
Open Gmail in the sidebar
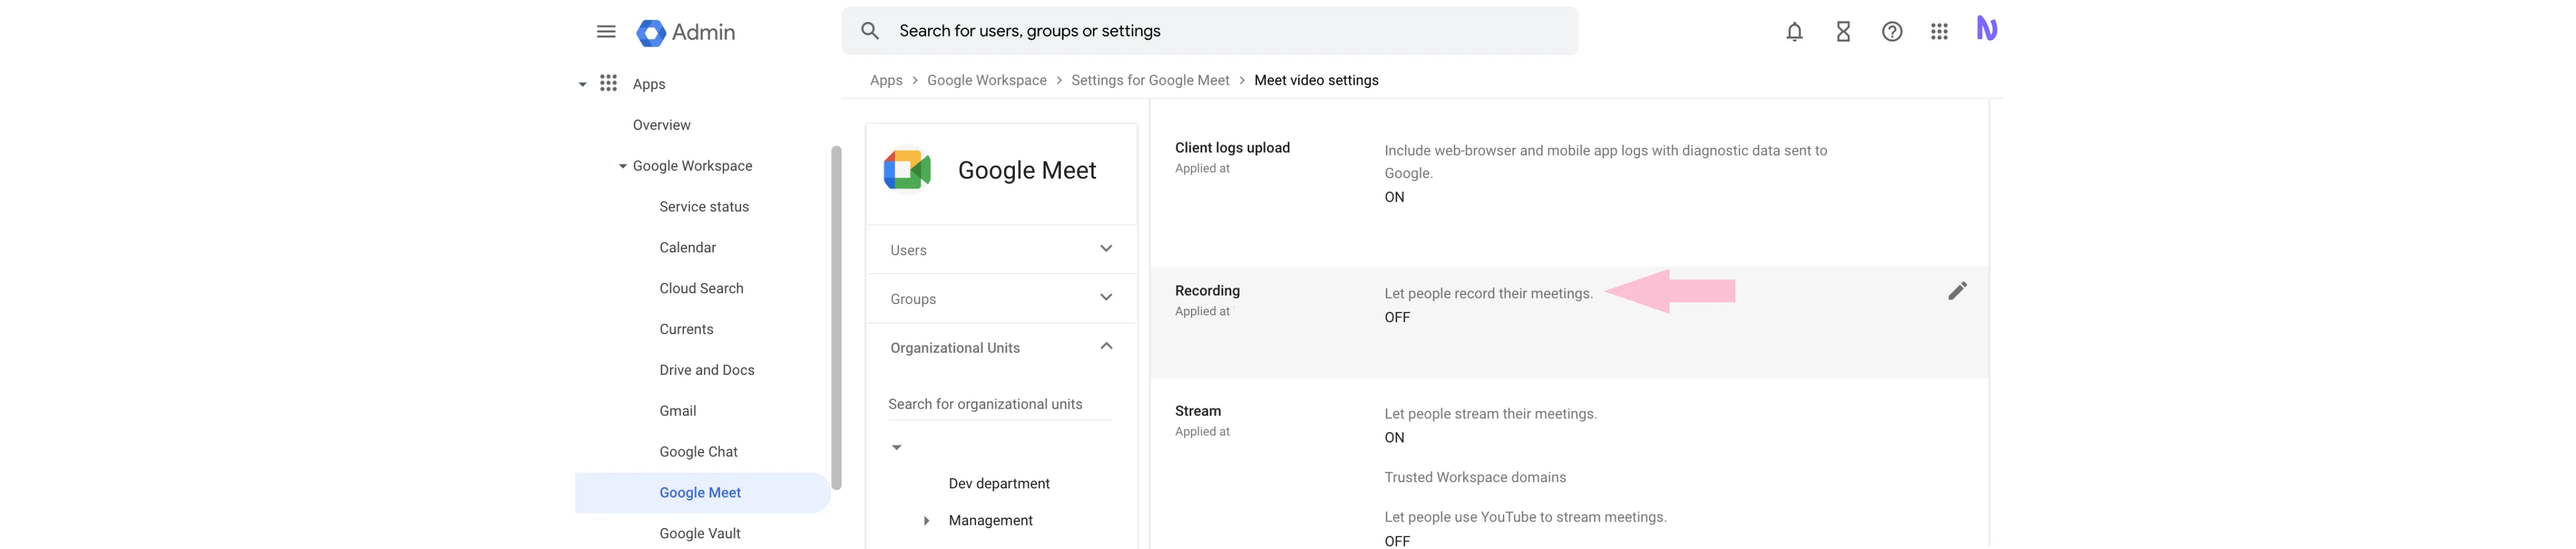(x=678, y=411)
